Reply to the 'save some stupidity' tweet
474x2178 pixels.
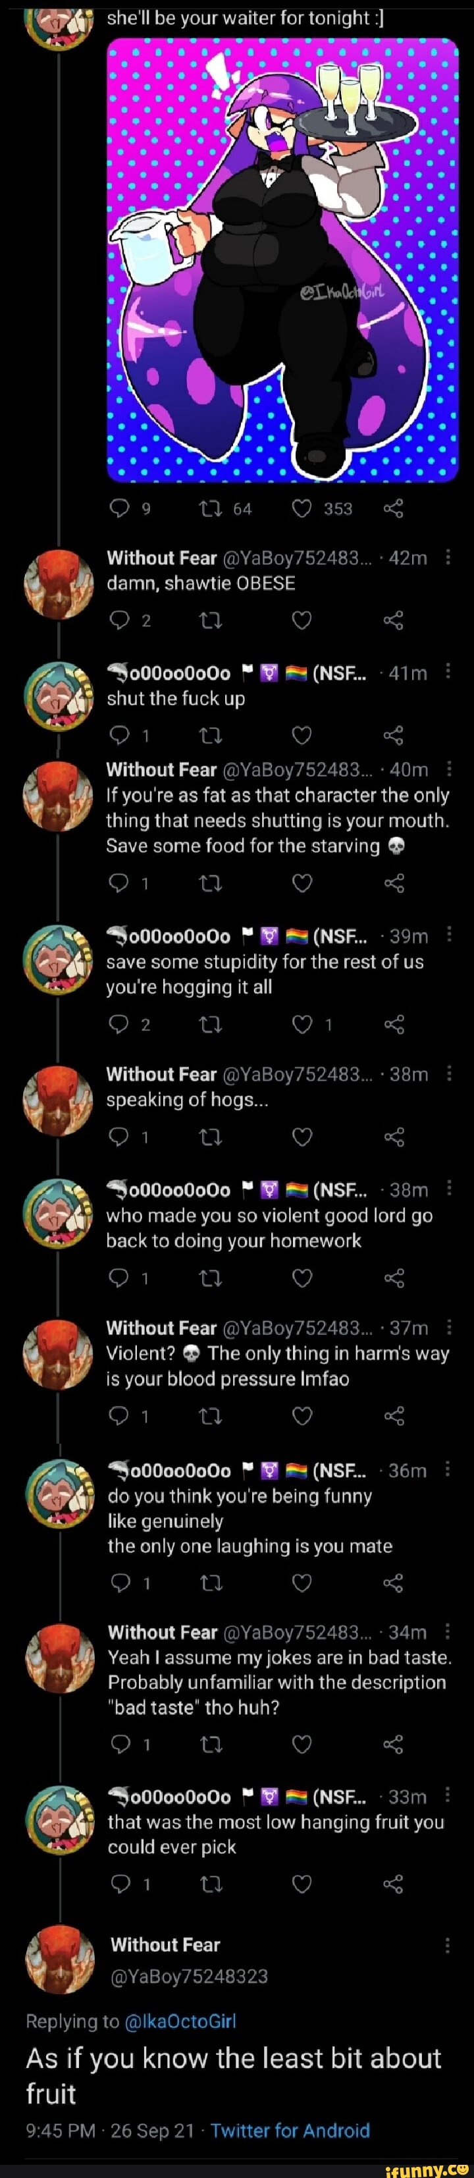119,1025
